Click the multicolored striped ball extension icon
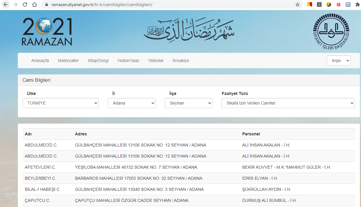The width and height of the screenshot is (361, 207). click(329, 4)
